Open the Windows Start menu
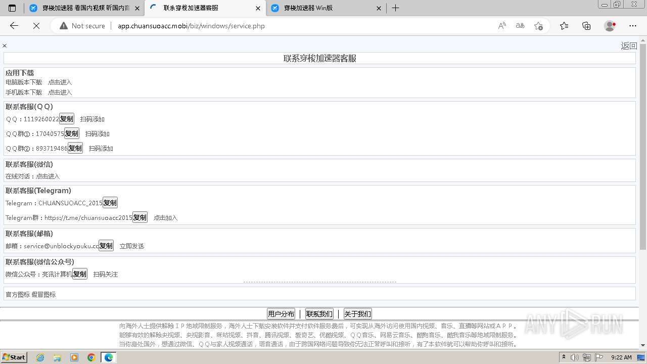The image size is (647, 364). [x=14, y=357]
